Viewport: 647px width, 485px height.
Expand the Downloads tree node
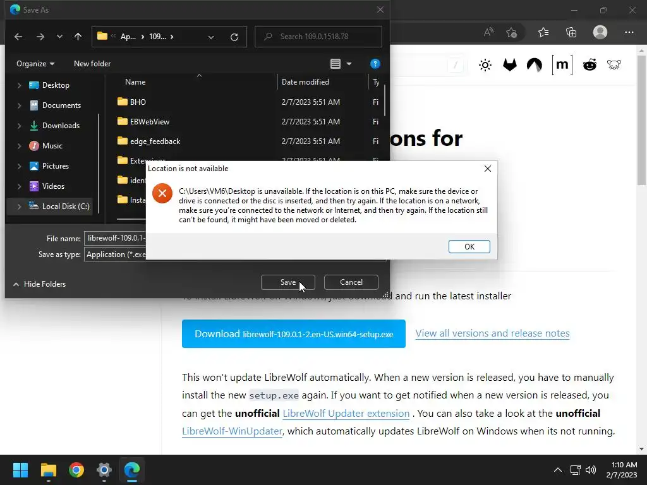(19, 126)
